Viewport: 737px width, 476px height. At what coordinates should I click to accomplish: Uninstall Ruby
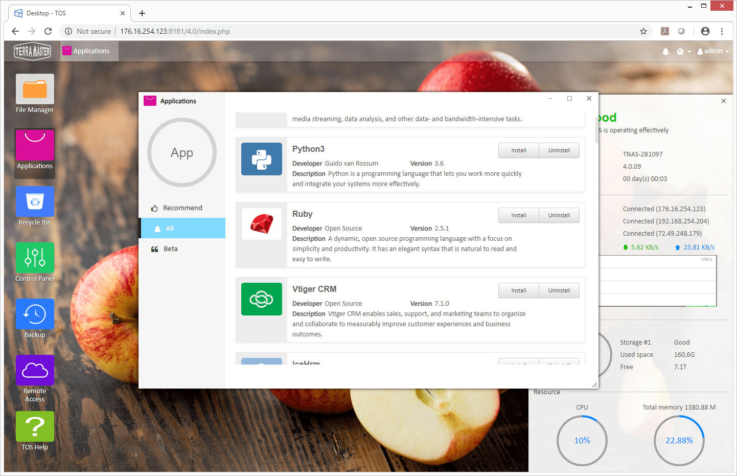(x=559, y=215)
